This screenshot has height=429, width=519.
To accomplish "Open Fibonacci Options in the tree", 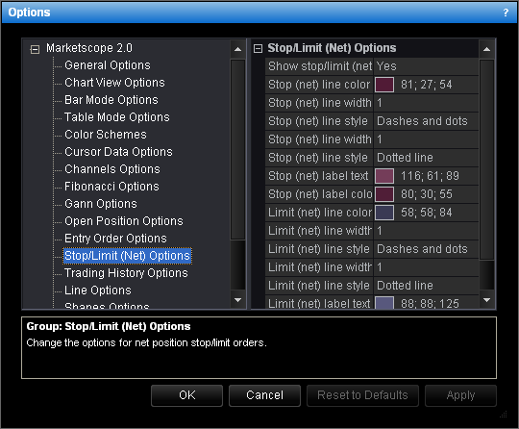I will (111, 187).
